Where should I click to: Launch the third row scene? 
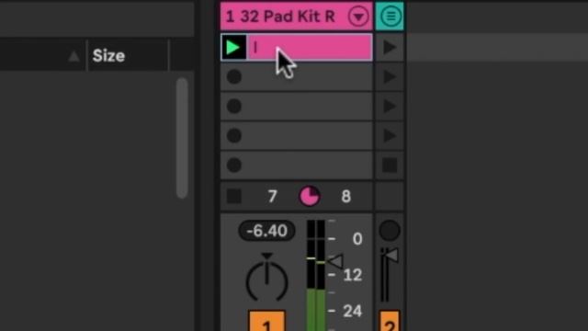pyautogui.click(x=390, y=107)
